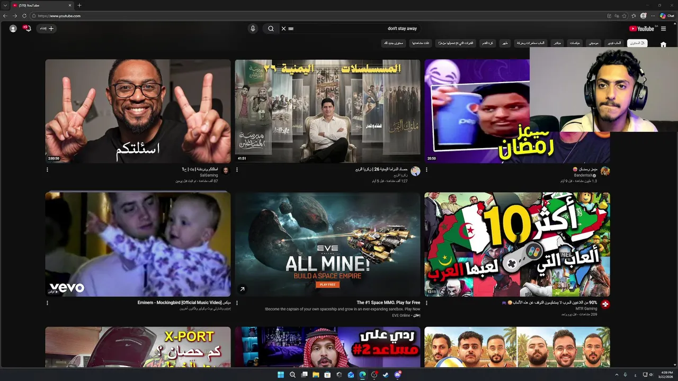This screenshot has height=381, width=678.
Task: Select the live filter chip
Action: (557, 43)
